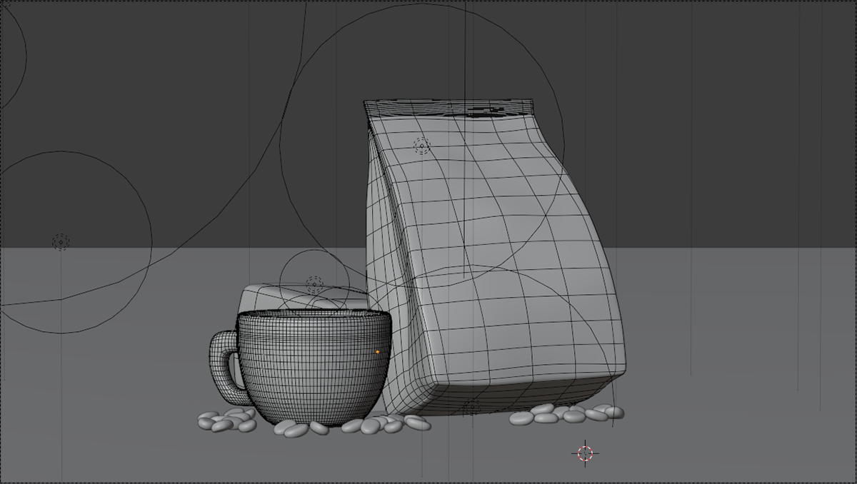Screen dimensions: 857x484
Task: Select the light icon at the bag's bottom edge
Action: [x=471, y=408]
